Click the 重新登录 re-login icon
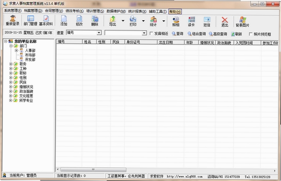 tap(12, 21)
